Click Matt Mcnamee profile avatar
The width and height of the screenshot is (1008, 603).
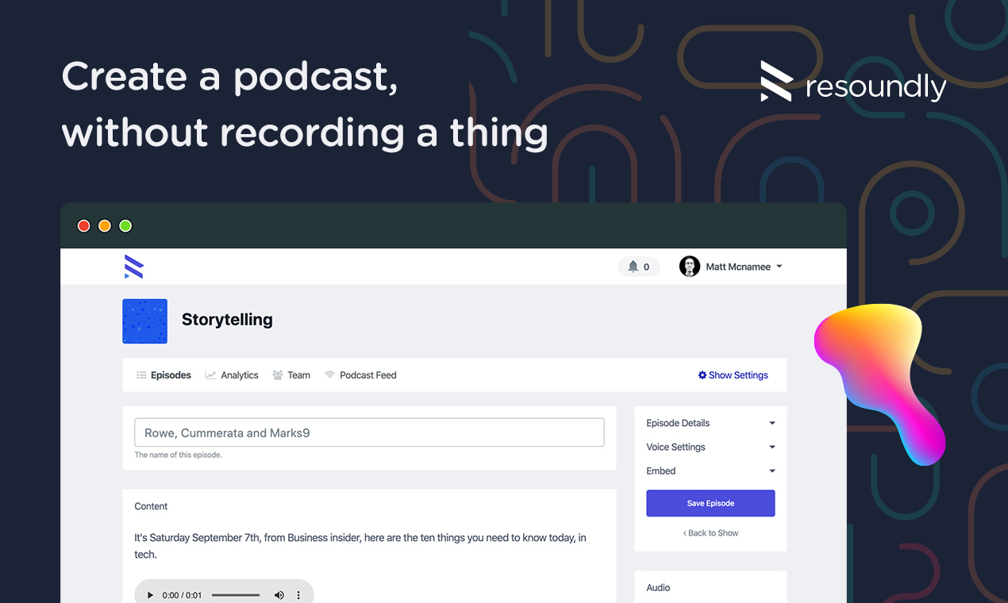point(689,267)
